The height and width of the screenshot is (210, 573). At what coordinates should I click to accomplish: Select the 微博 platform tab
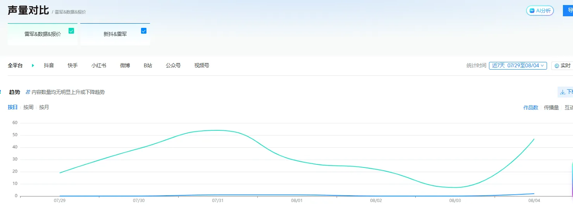(x=125, y=66)
